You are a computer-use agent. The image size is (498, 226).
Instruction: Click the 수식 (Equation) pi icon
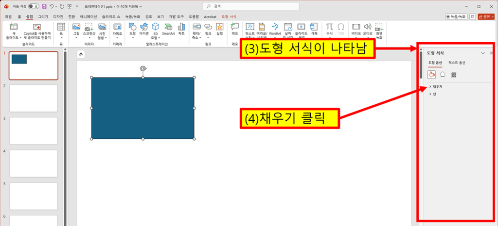tap(330, 27)
